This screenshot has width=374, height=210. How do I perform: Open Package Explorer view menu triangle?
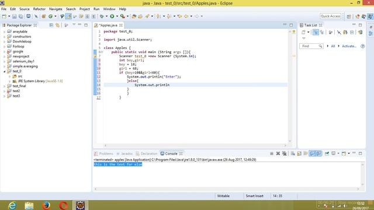tap(74, 24)
